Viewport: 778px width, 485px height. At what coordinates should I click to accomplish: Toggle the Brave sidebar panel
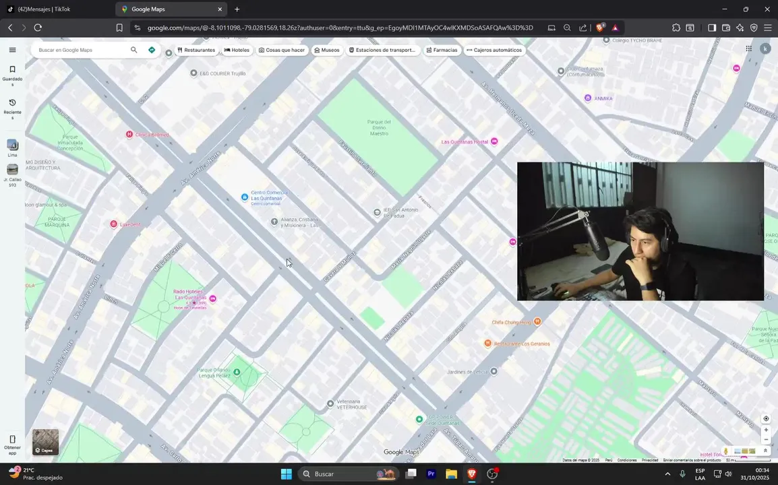712,28
